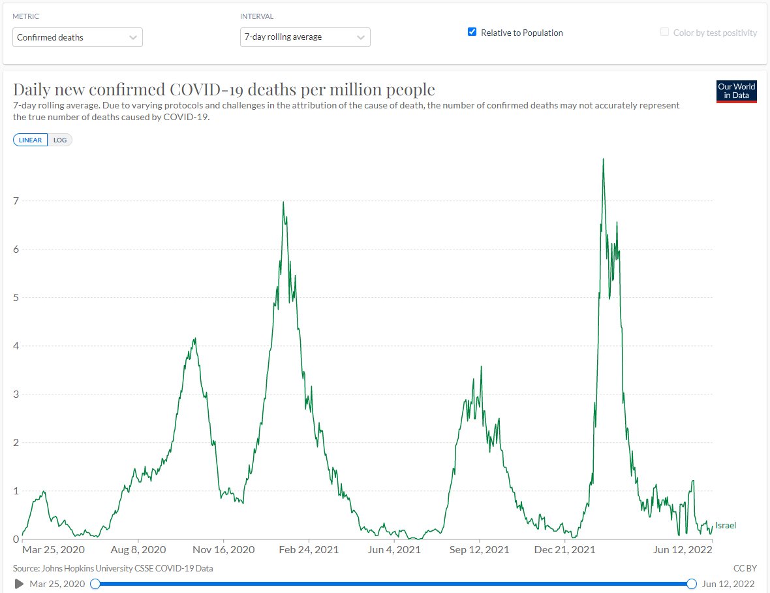Click the Jun 12, 2022 timeline end date
This screenshot has width=770, height=593.
coord(728,583)
